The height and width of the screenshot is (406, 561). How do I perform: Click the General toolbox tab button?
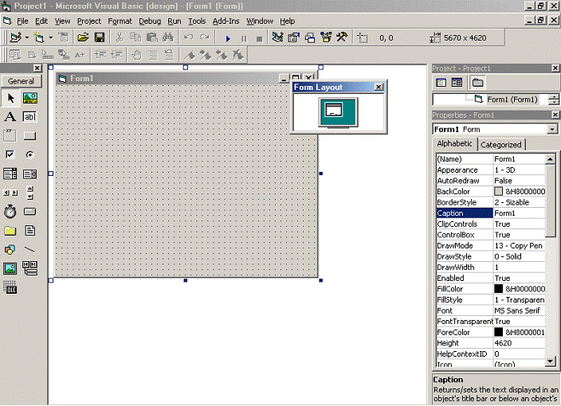21,80
